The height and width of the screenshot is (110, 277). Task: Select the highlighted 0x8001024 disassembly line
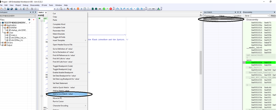(260, 62)
